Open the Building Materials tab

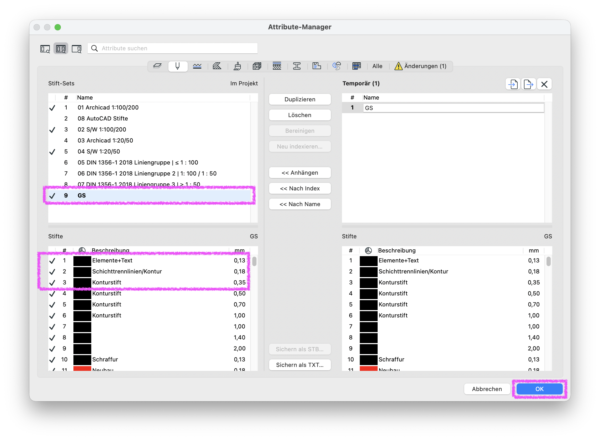(257, 66)
